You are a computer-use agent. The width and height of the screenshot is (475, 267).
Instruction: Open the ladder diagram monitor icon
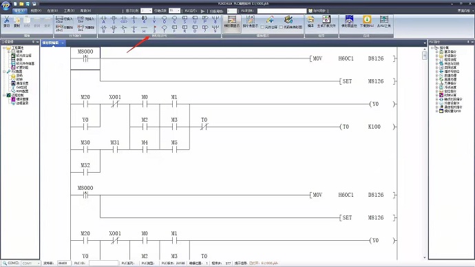click(349, 22)
